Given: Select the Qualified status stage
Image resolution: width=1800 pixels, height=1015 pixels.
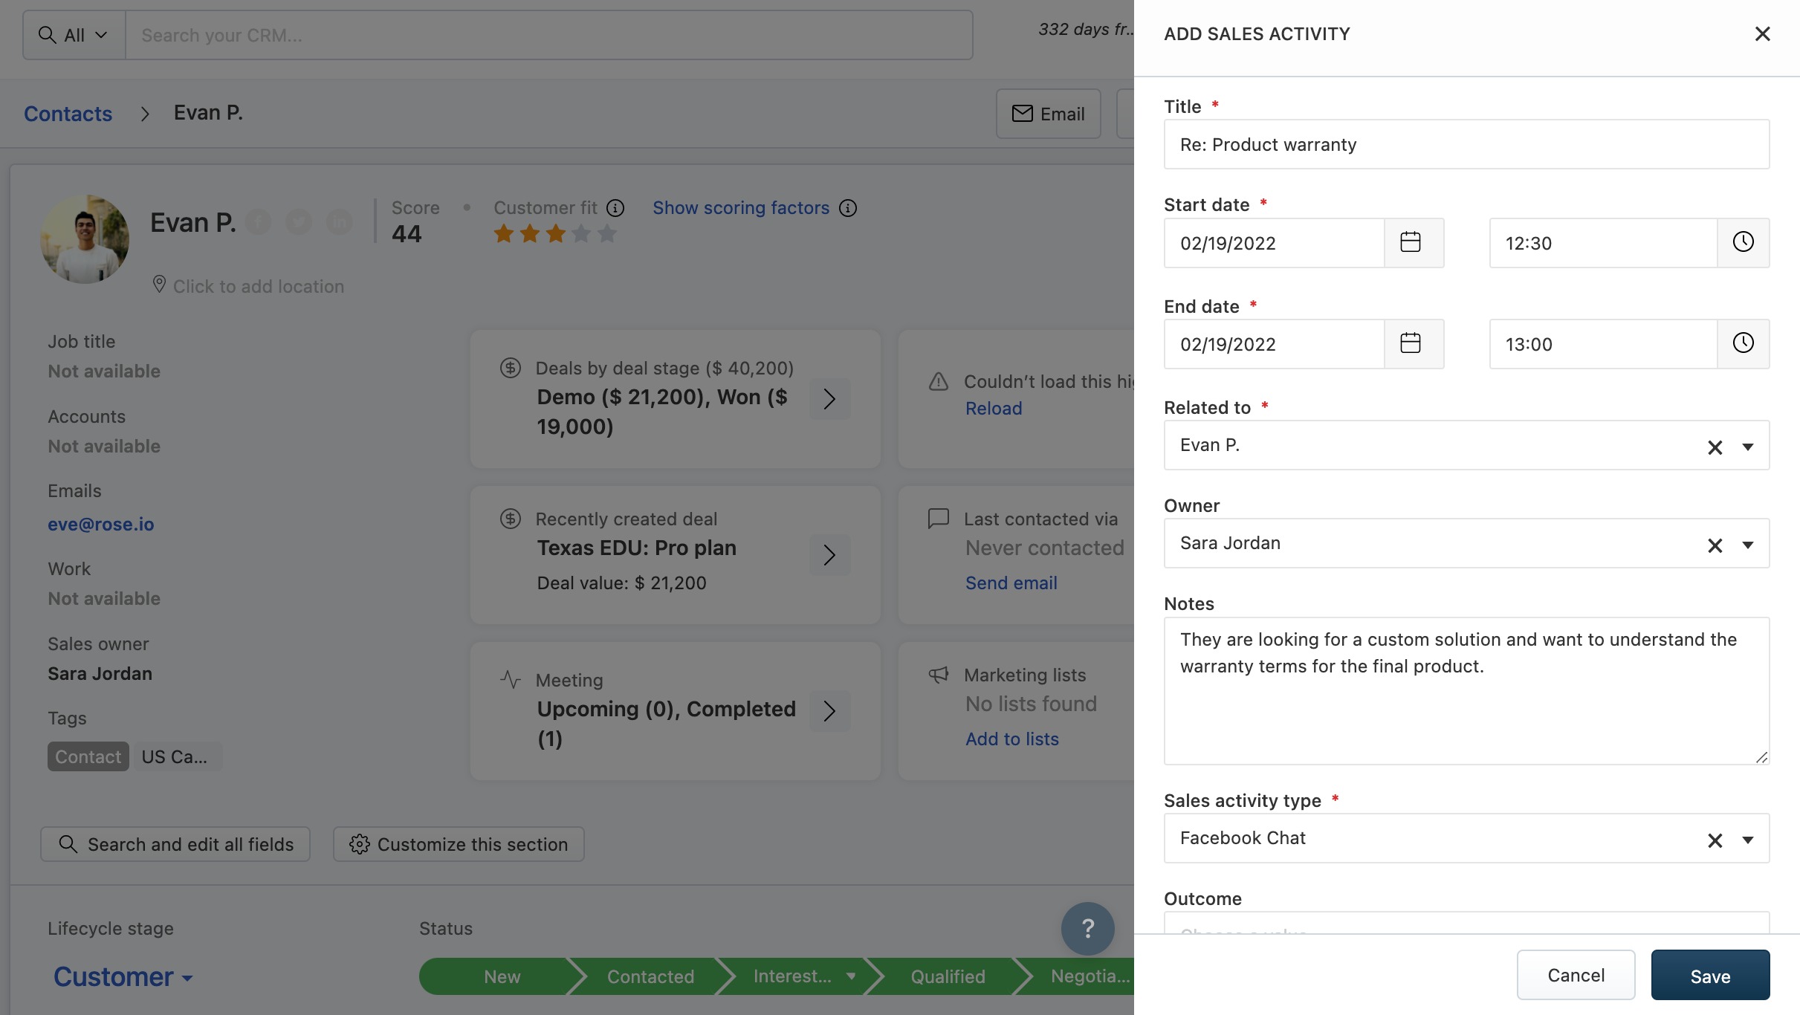Looking at the screenshot, I should (948, 976).
